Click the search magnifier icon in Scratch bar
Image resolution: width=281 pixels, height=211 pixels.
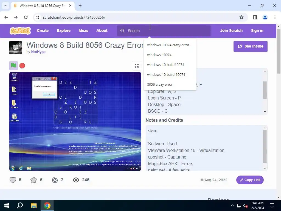[122, 31]
